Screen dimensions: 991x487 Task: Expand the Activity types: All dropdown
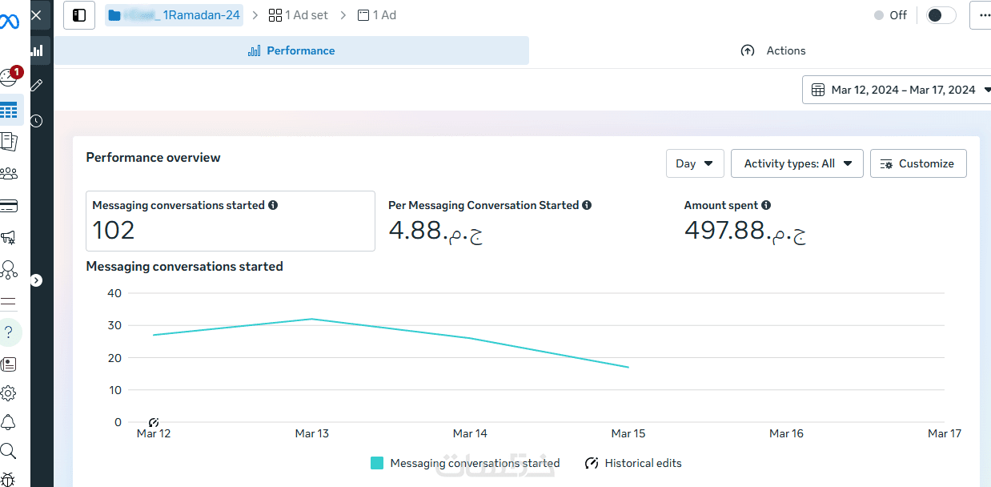pyautogui.click(x=796, y=163)
